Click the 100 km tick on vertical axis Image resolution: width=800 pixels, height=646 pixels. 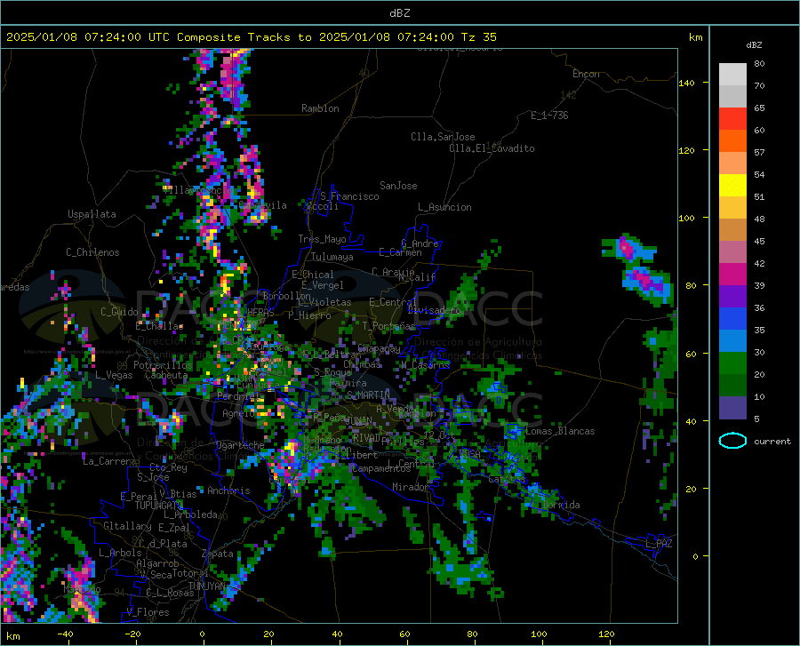coord(686,218)
